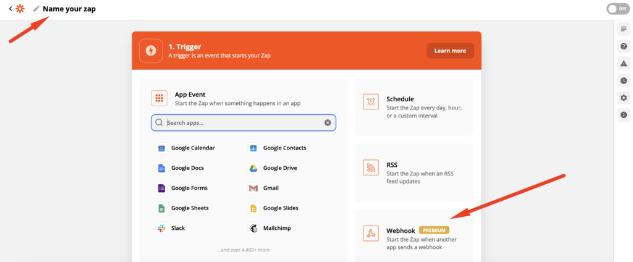Choose Gmail app label
Screen dimensions: 633x262
(x=271, y=188)
